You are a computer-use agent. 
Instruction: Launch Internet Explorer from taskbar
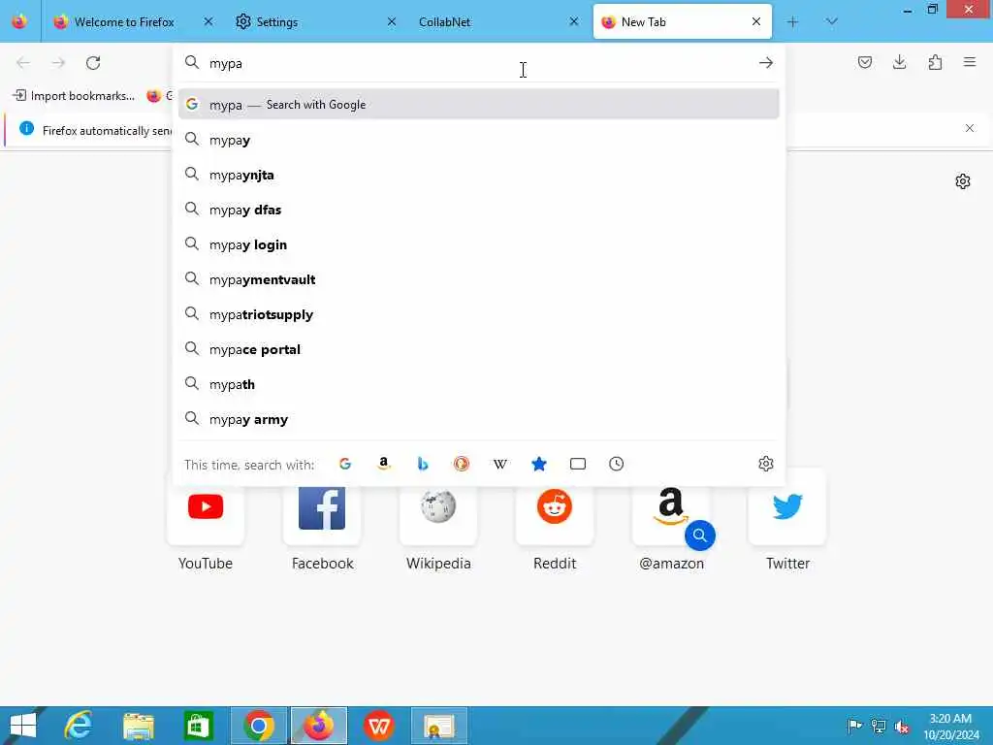pyautogui.click(x=78, y=726)
